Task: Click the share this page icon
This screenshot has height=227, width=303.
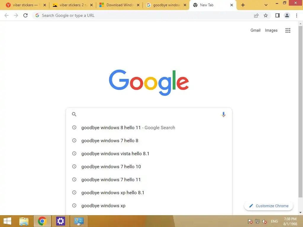Action: [x=256, y=15]
